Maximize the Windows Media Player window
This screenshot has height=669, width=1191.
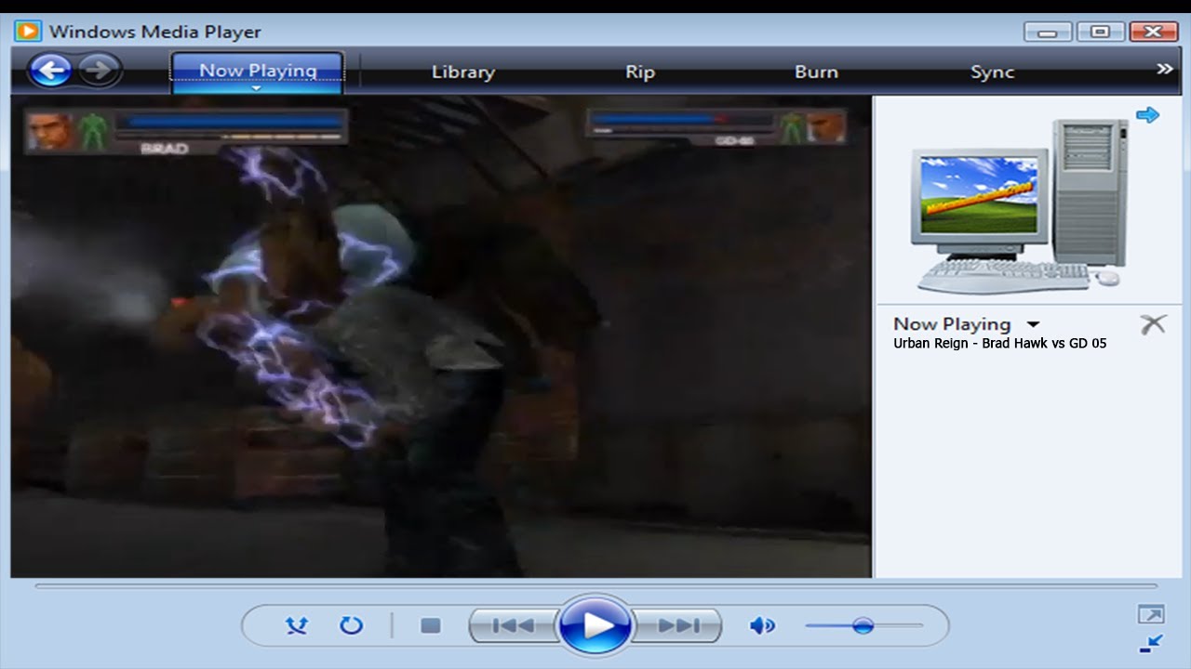[x=1101, y=32]
